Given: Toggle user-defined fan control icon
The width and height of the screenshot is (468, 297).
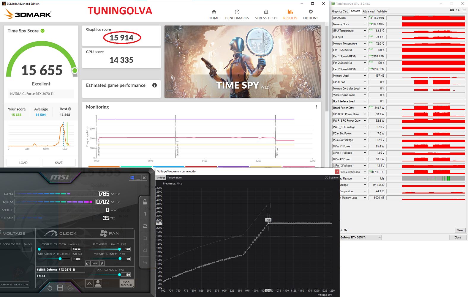Looking at the screenshot, I should (98, 284).
